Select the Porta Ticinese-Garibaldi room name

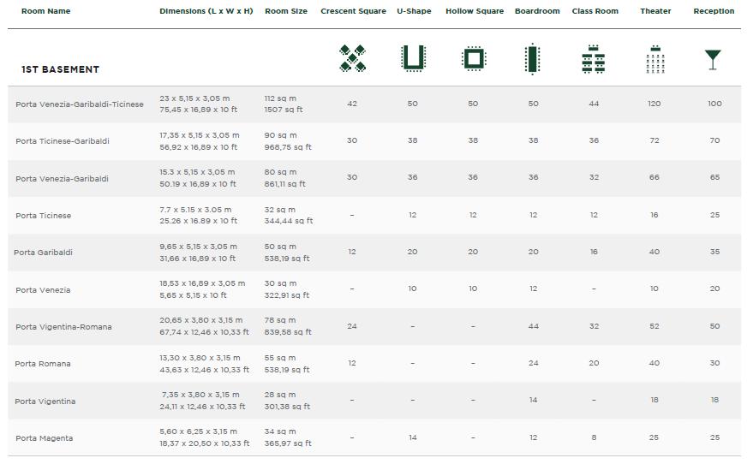pyautogui.click(x=63, y=141)
